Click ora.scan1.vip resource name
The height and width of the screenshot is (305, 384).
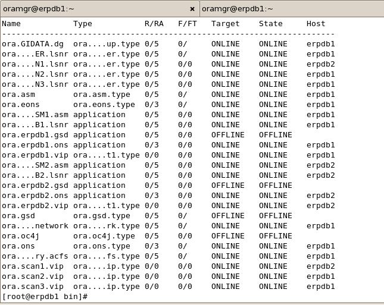tap(33, 266)
